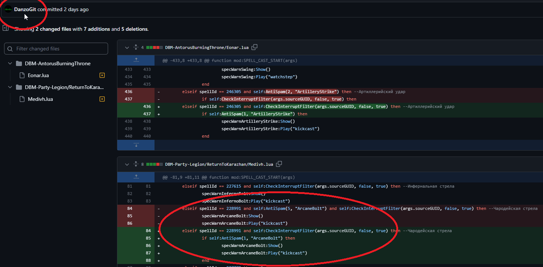Screen dimensions: 543x267
Task: Open the DBM-Party-Legion Medivh.lua file header link
Action: 219,164
